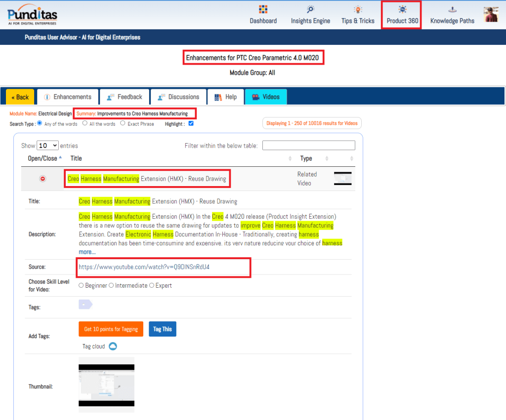
Task: Click the 'Tag This' button
Action: [162, 329]
